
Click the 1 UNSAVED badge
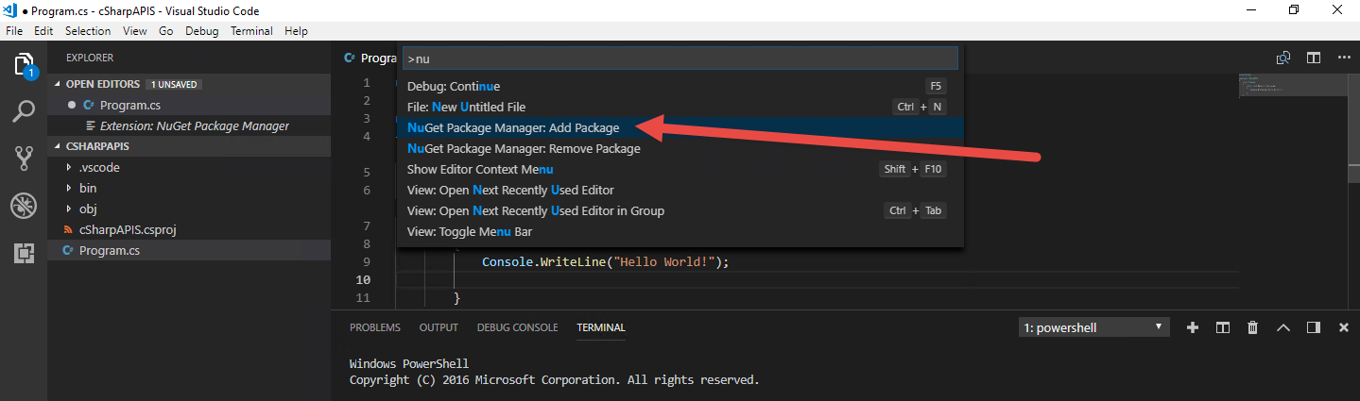174,84
